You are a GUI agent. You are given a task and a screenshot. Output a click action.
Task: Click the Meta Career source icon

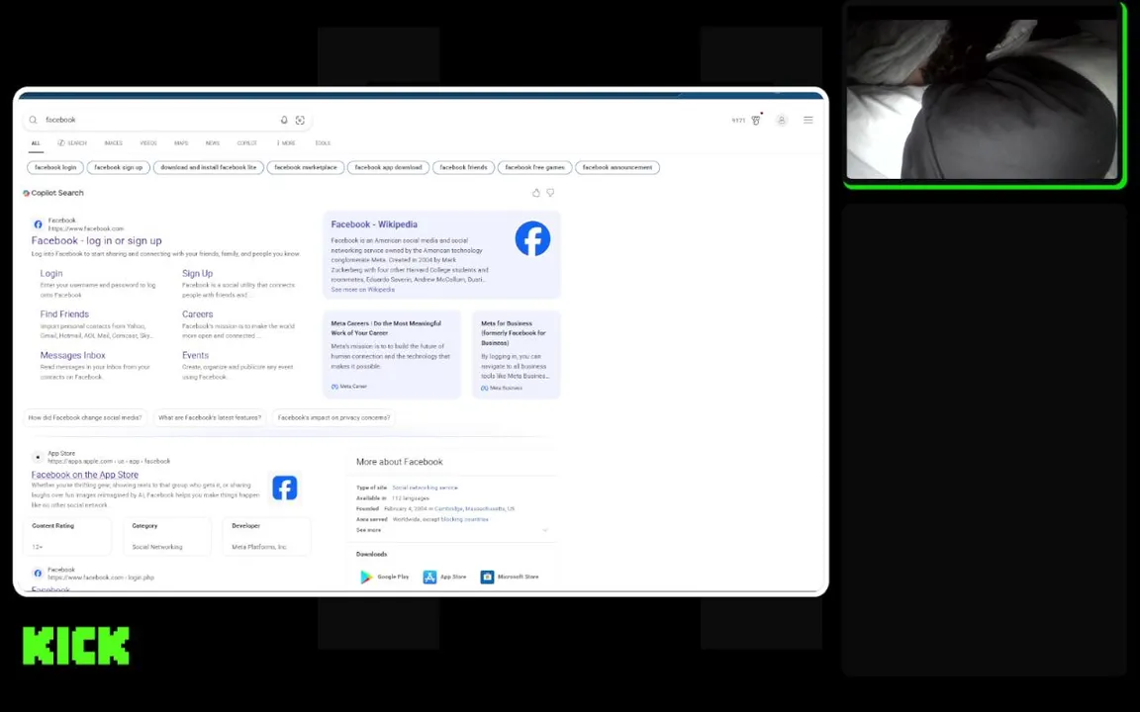334,387
